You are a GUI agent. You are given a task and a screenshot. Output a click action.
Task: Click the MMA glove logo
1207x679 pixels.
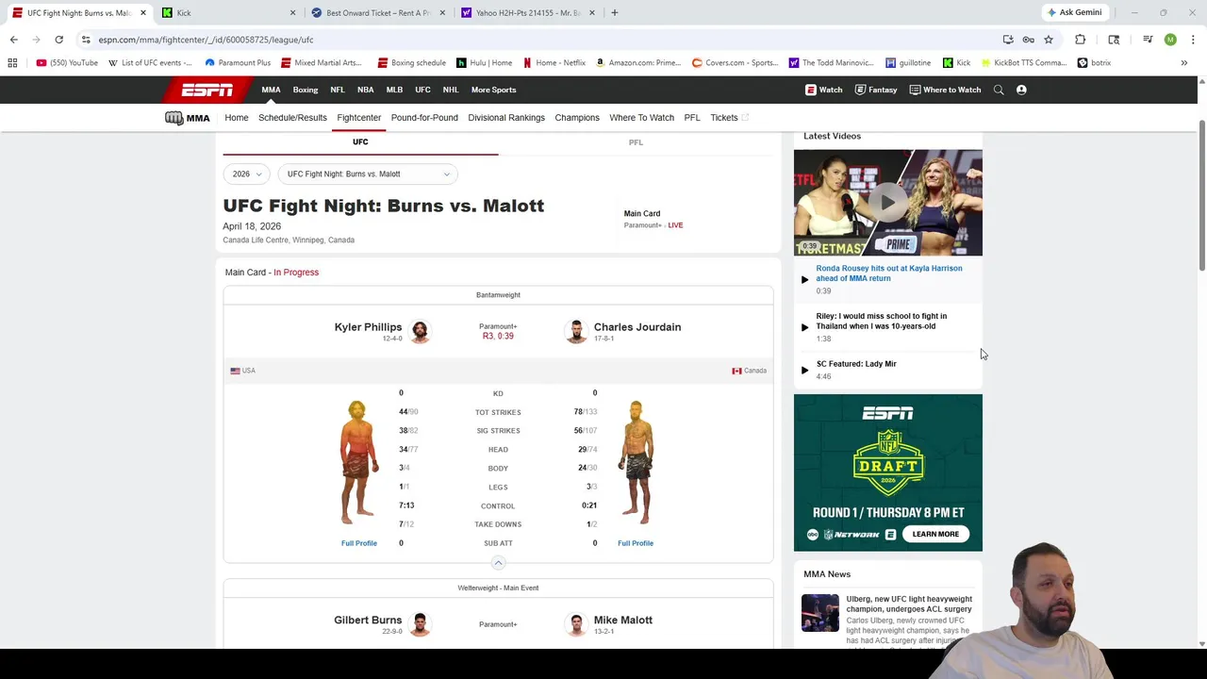pos(187,118)
